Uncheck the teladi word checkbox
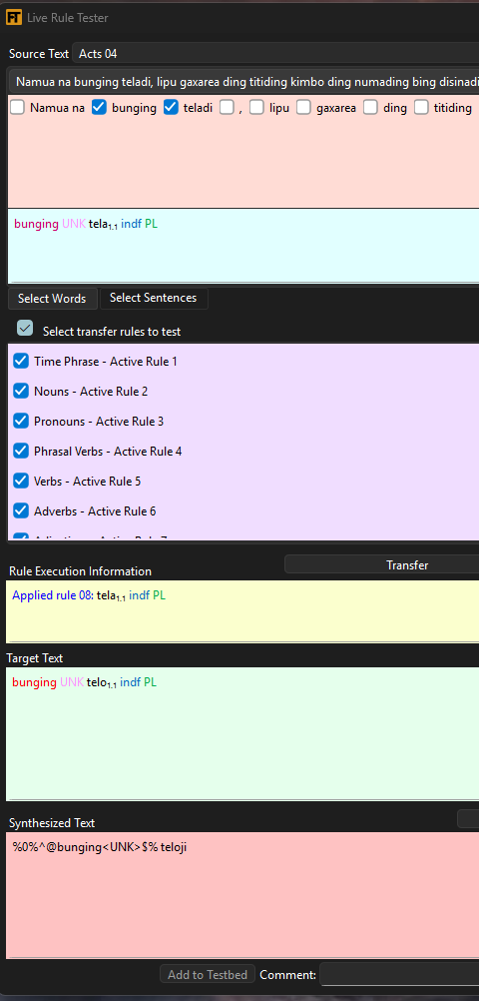The width and height of the screenshot is (479, 1001). [x=171, y=108]
